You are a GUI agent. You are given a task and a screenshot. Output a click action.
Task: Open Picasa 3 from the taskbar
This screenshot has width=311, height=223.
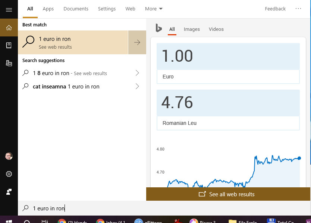pyautogui.click(x=203, y=221)
